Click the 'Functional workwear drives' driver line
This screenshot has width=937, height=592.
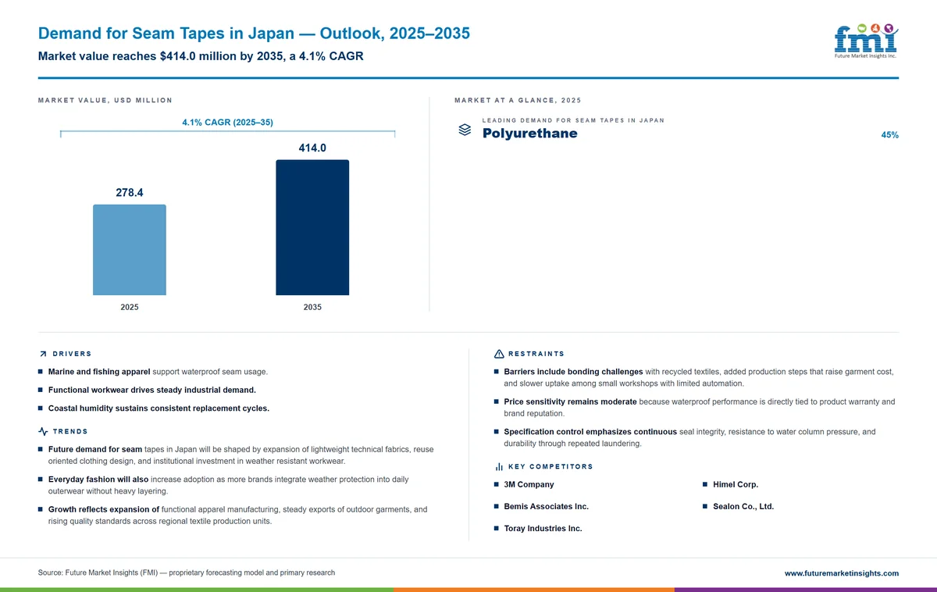(x=152, y=390)
